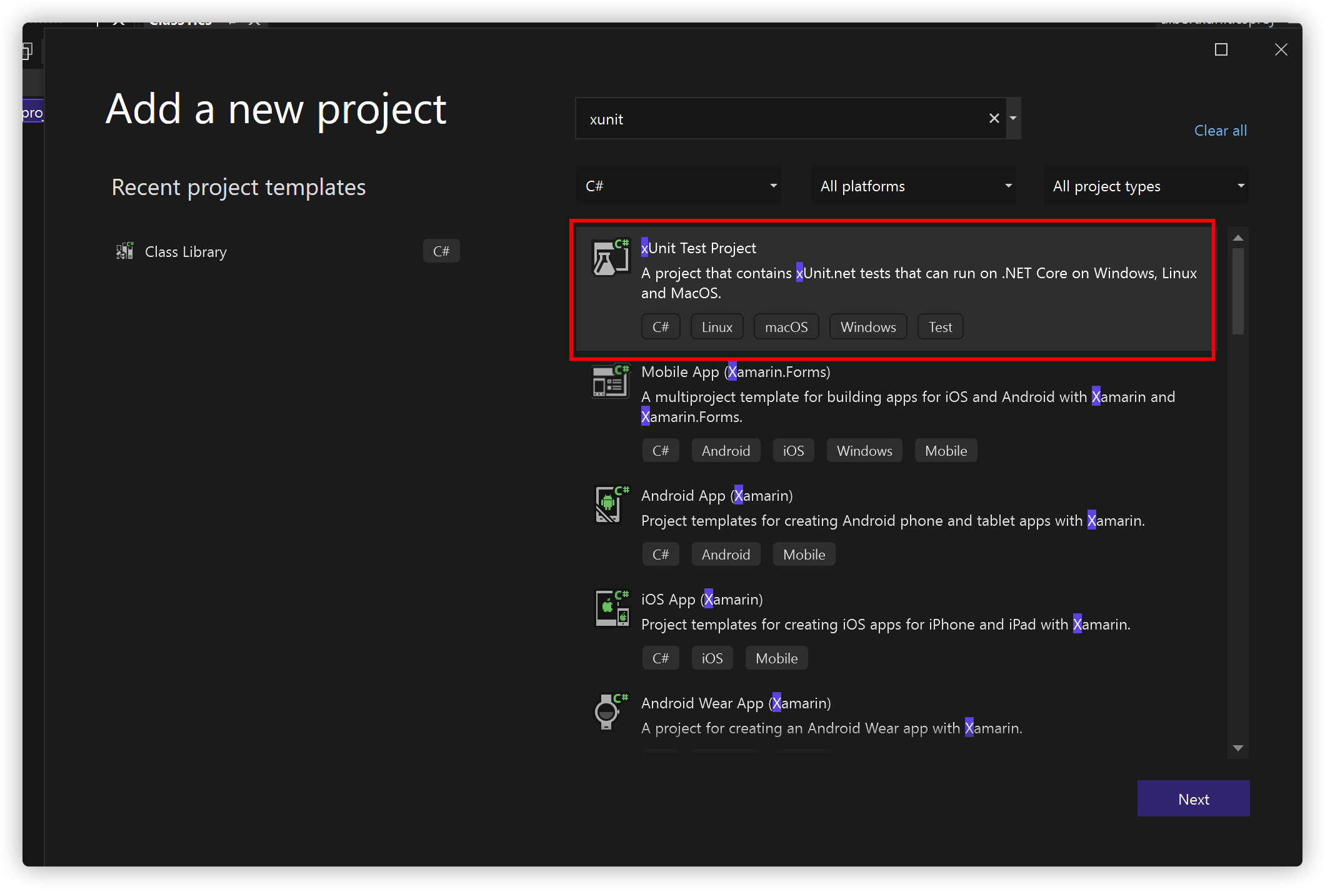Click the iOS tag on Mobile App Xamarin.Forms

point(794,451)
